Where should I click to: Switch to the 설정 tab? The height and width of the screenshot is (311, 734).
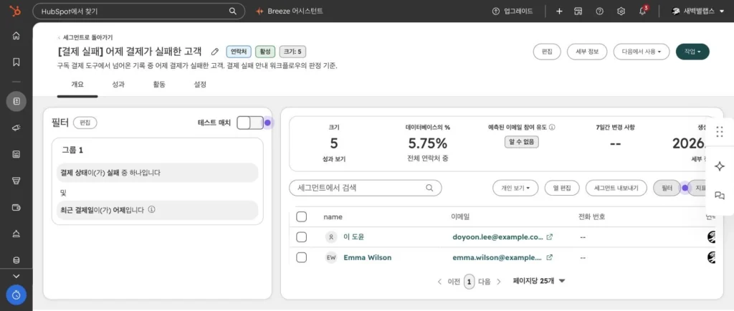200,85
